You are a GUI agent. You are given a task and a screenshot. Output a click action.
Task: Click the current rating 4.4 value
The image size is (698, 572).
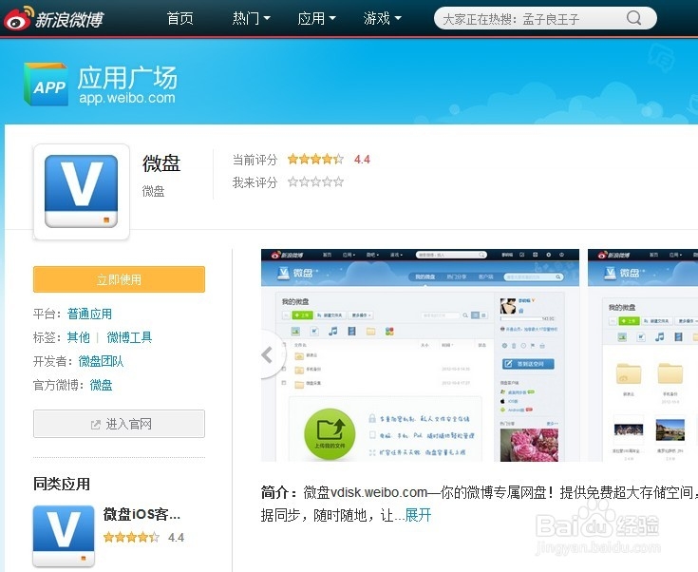[362, 159]
